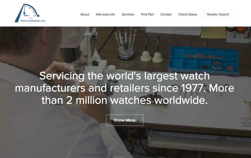Click Check Status link
251x158 pixels.
[x=188, y=14]
